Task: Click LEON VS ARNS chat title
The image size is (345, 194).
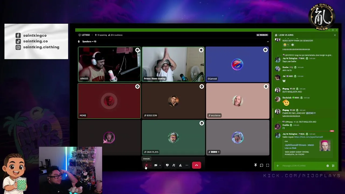Action: [x=286, y=35]
